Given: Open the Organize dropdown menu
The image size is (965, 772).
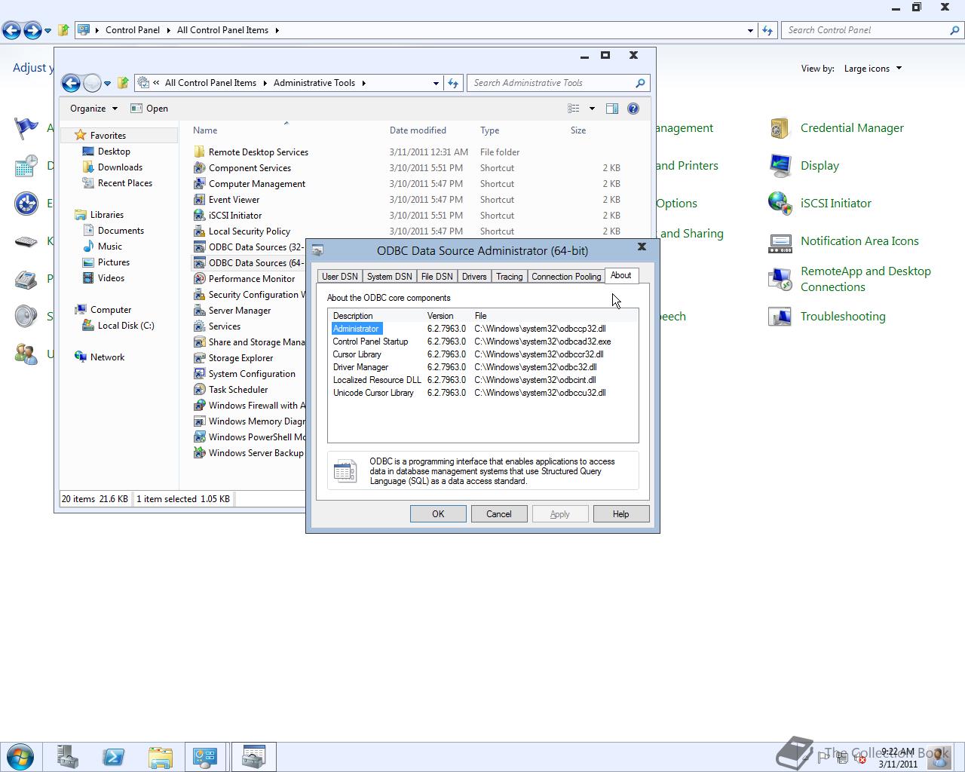Looking at the screenshot, I should click(x=93, y=109).
